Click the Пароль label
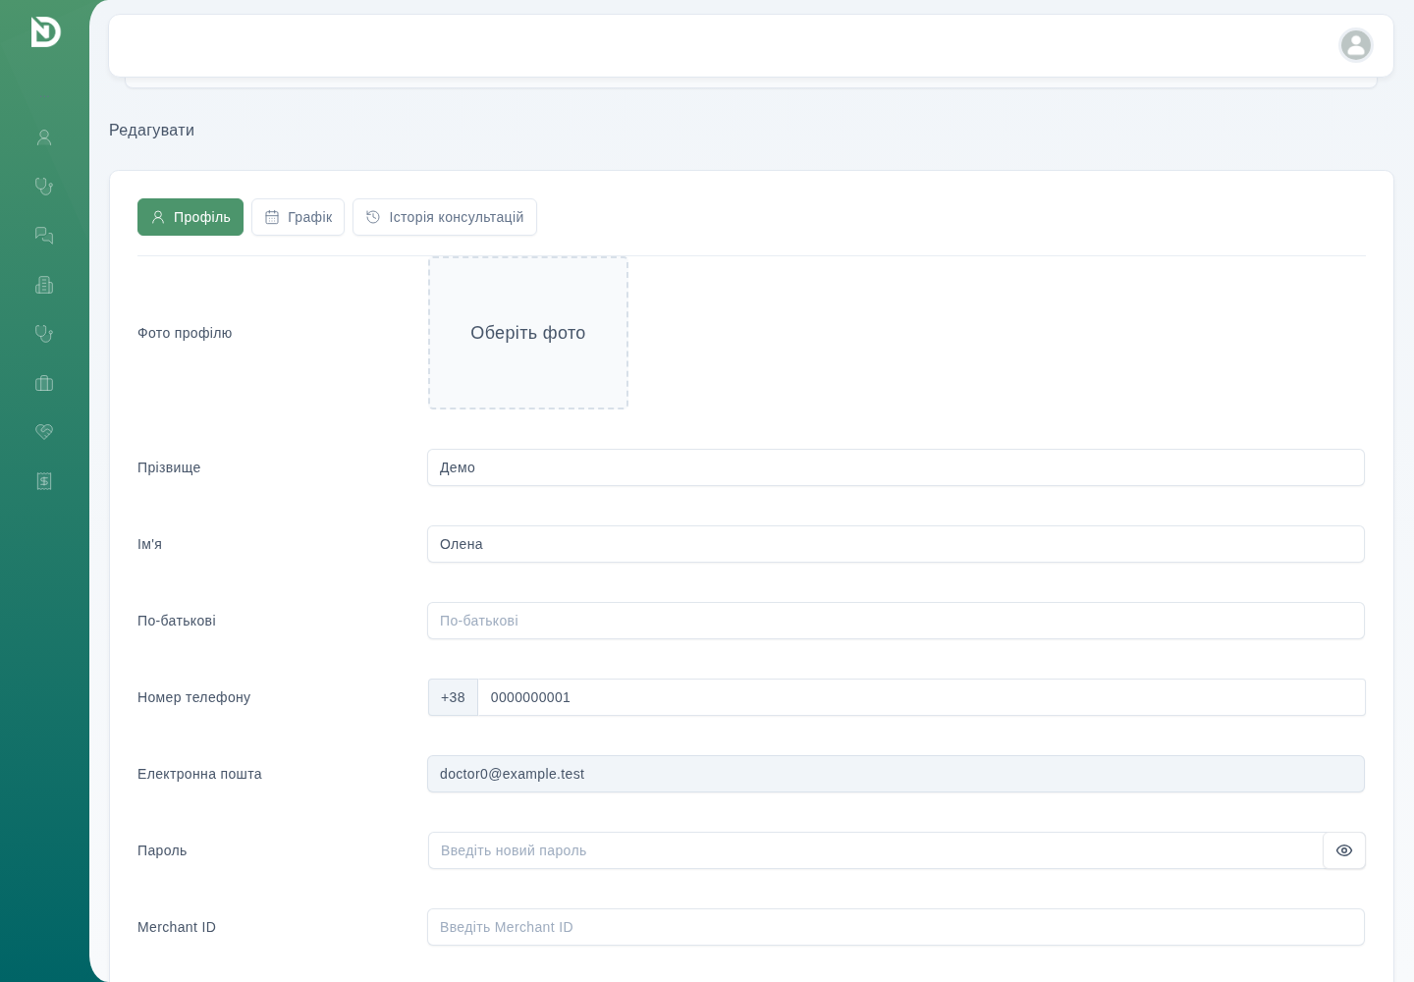This screenshot has width=1414, height=982. 162,850
